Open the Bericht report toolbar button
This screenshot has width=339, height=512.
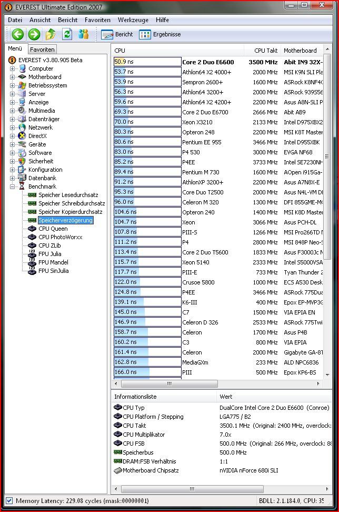point(117,34)
